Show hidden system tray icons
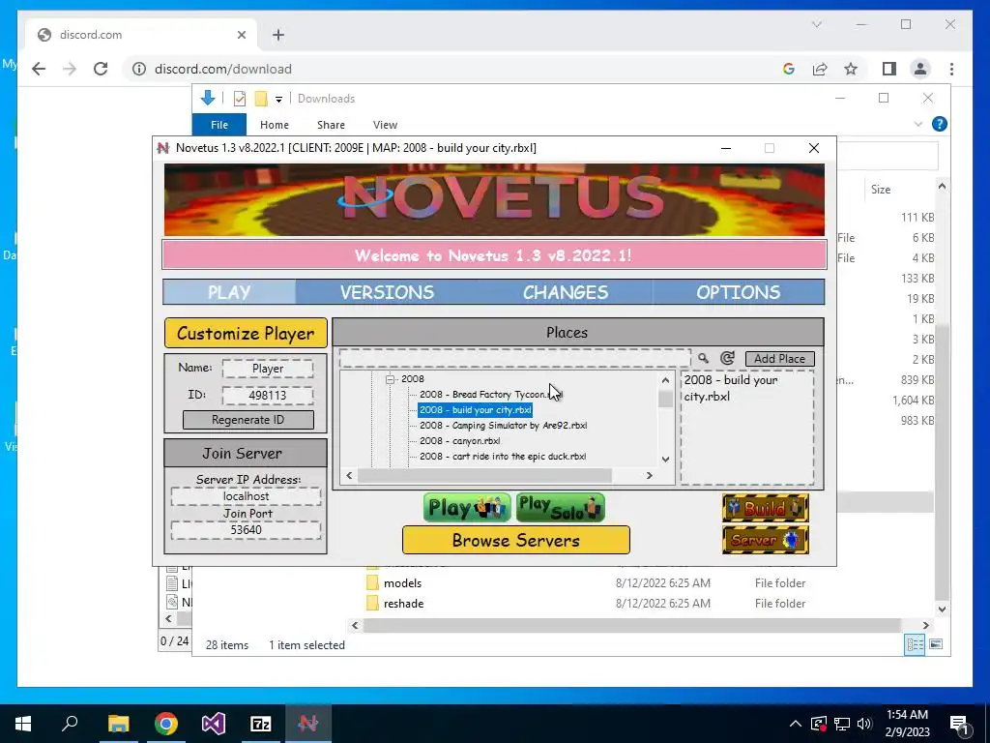This screenshot has height=743, width=990. point(796,724)
